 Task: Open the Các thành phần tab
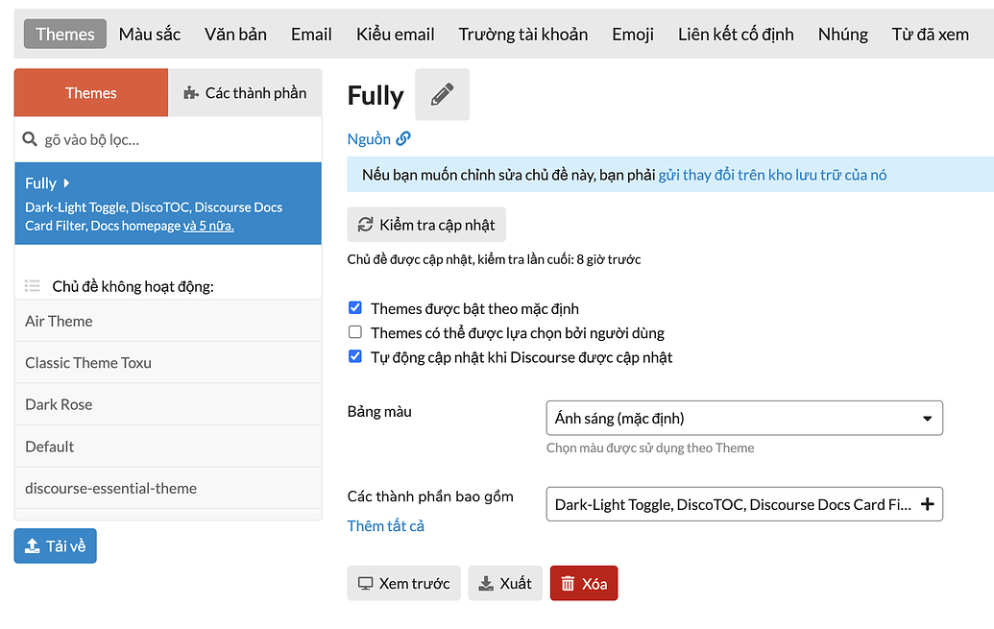[x=245, y=93]
